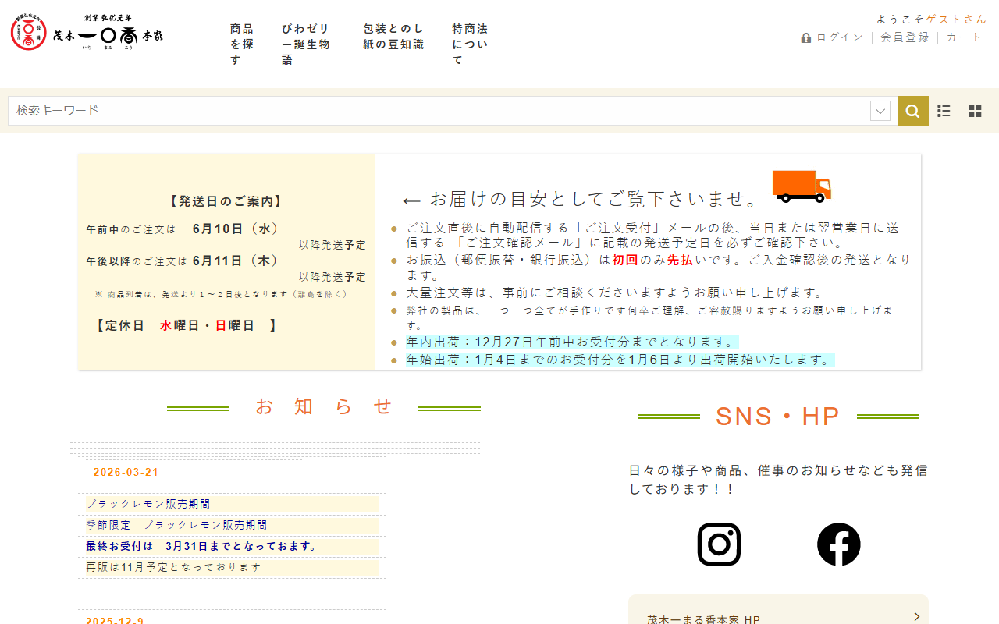Open the カート link
999x624 pixels.
(965, 37)
